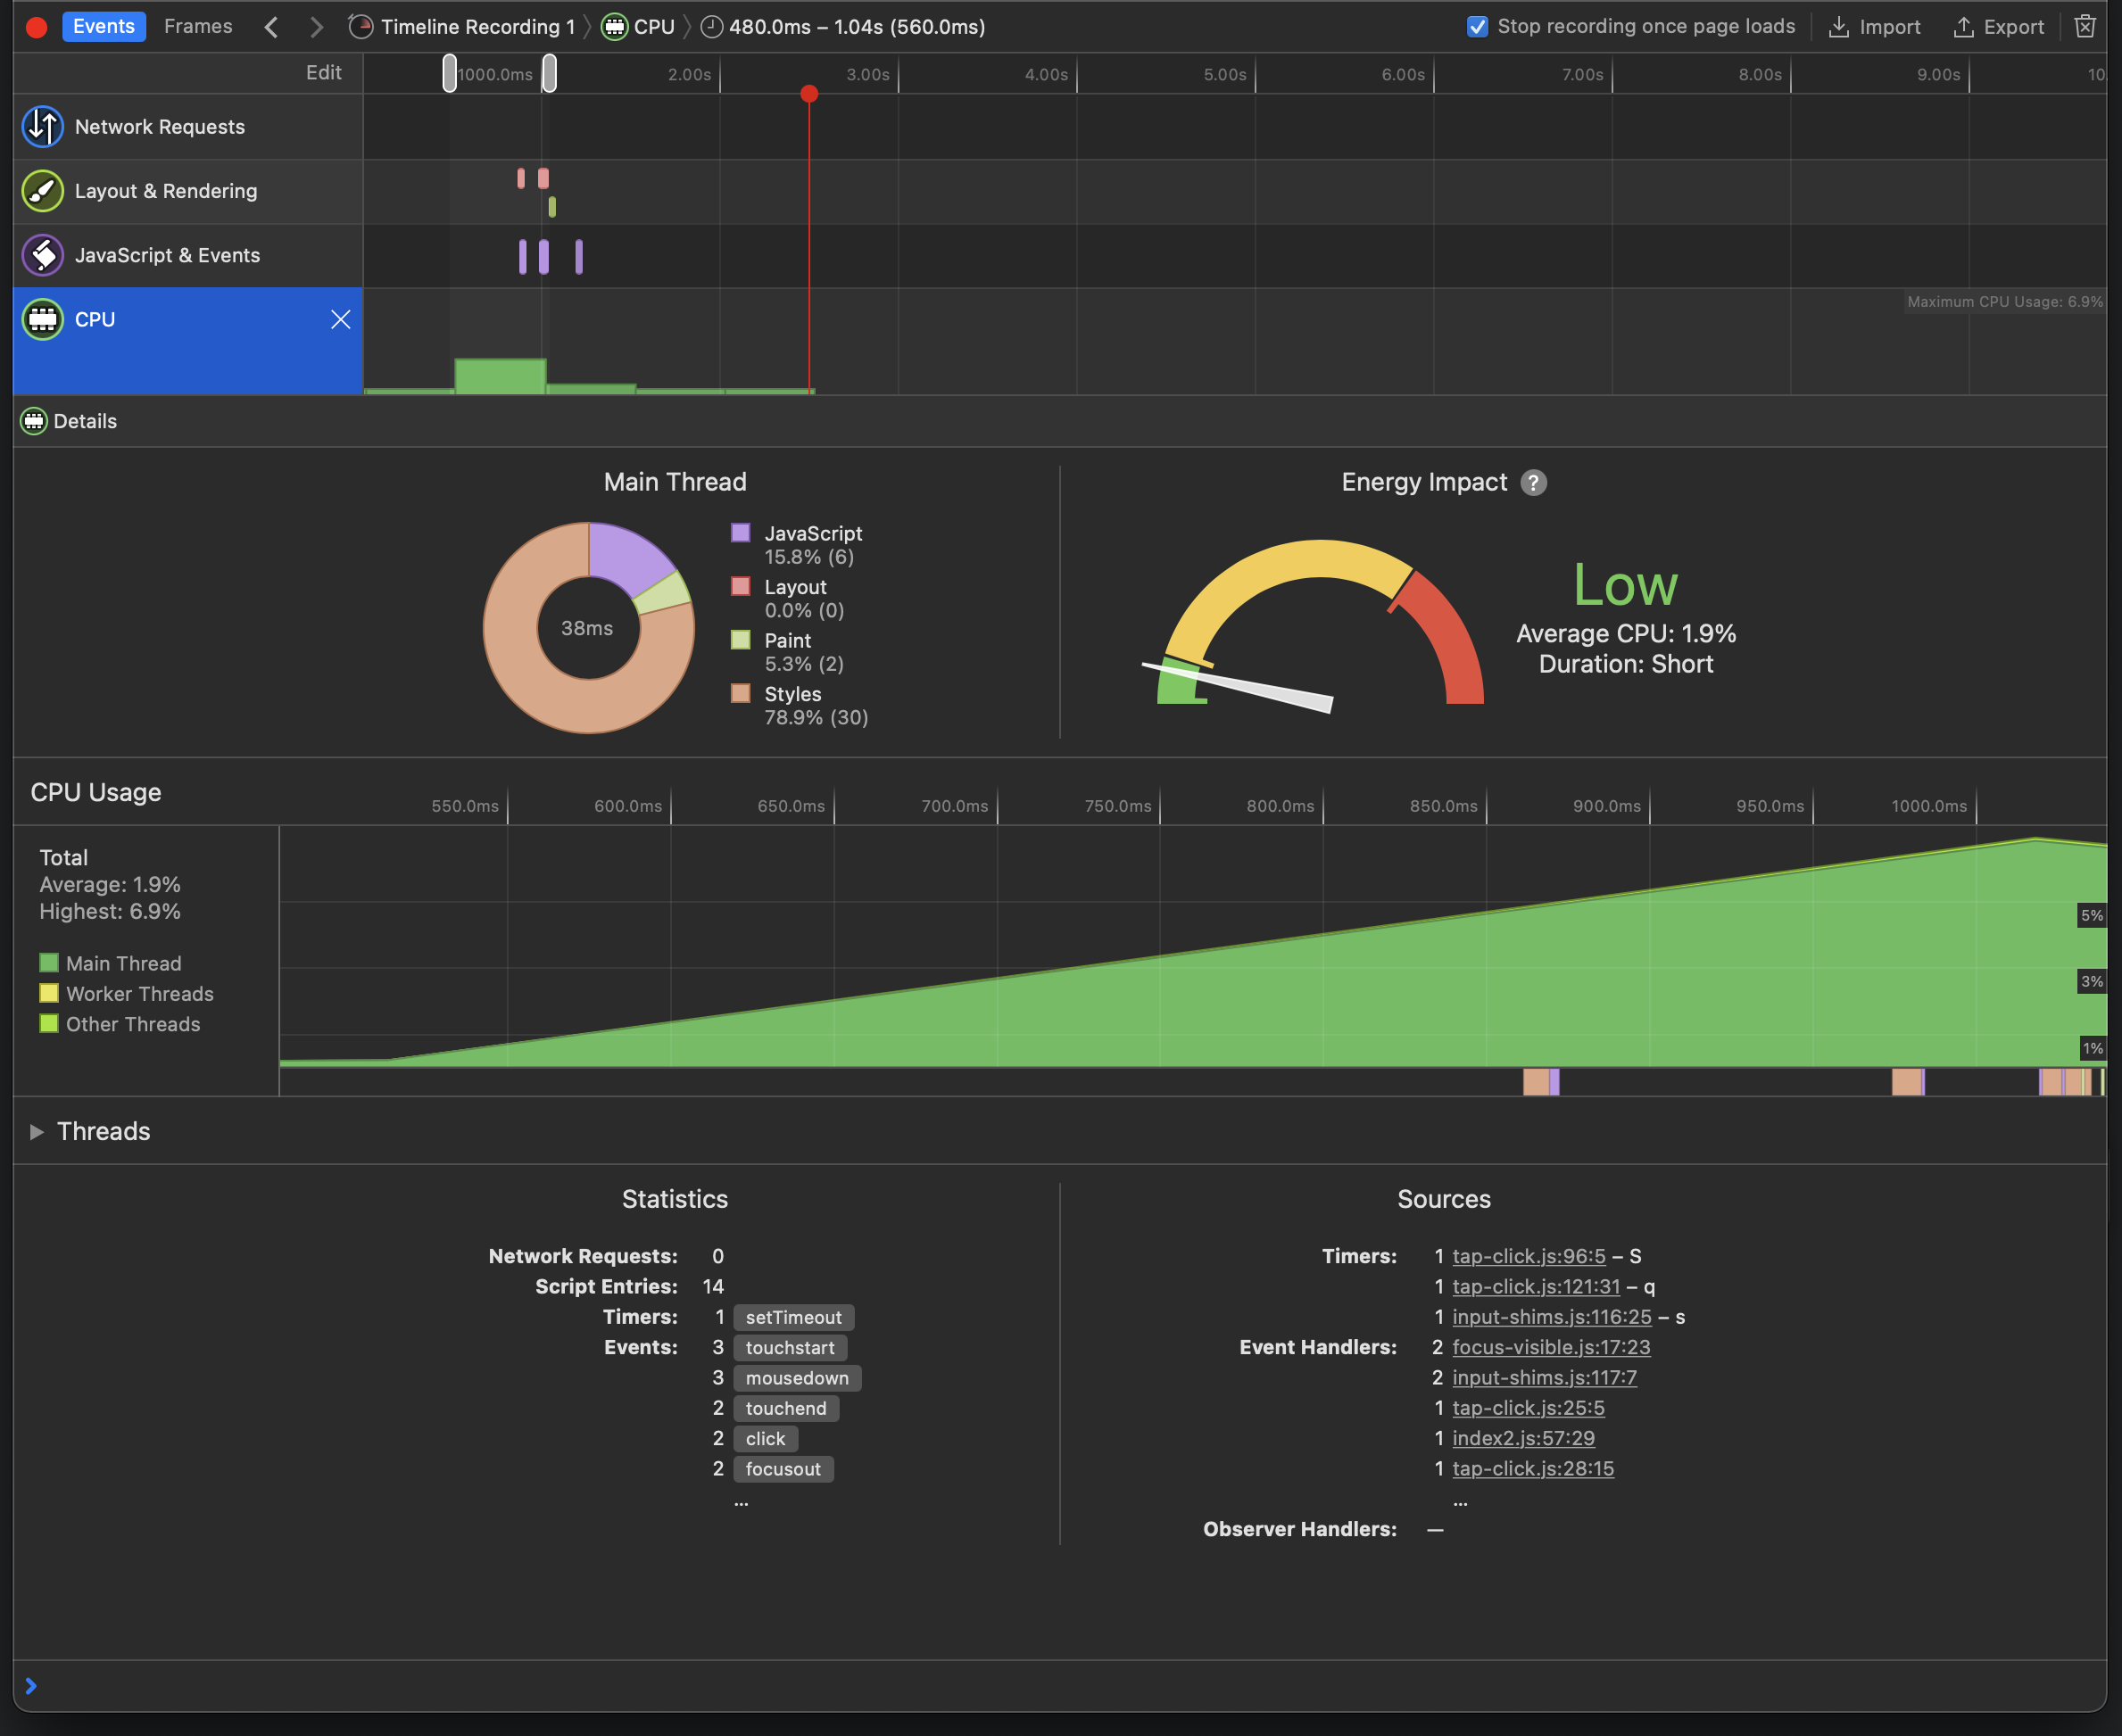Click the Average CPU: 1.9% text
The image size is (2122, 1736).
tap(1626, 633)
